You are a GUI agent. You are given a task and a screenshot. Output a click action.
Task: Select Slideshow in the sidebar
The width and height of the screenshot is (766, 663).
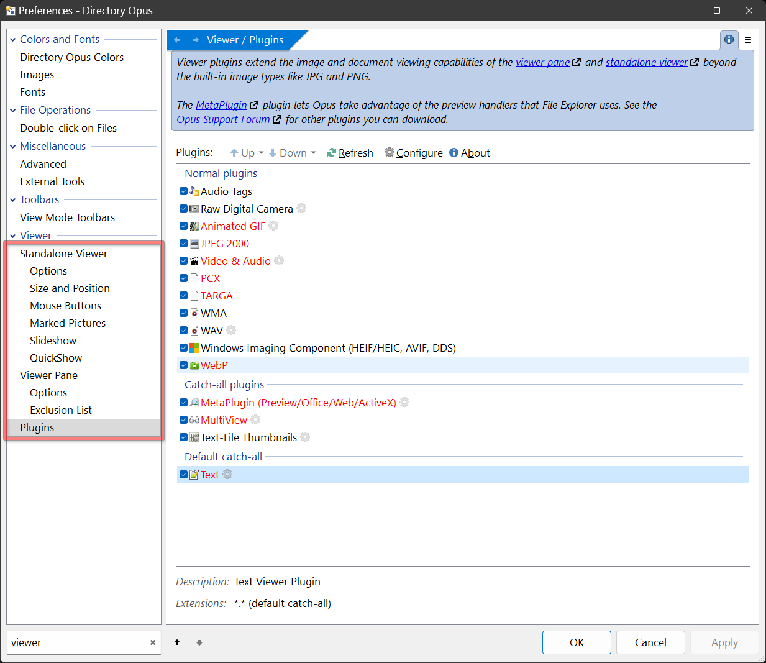(x=53, y=341)
